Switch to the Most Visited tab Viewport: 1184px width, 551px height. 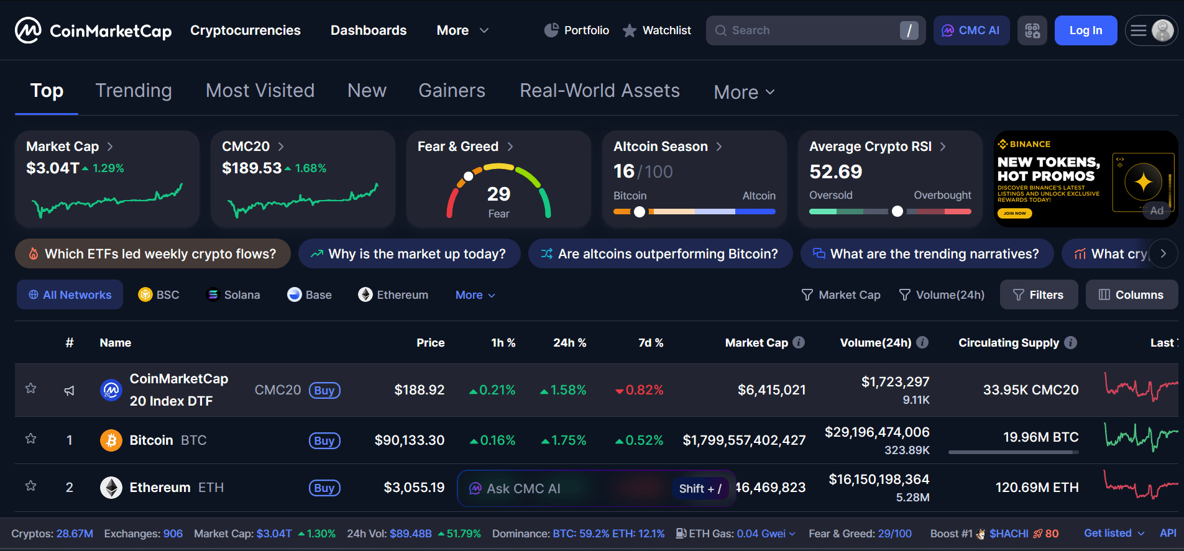260,91
